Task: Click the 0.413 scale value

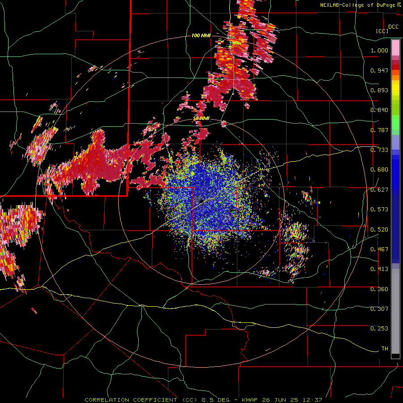Action: pos(379,269)
